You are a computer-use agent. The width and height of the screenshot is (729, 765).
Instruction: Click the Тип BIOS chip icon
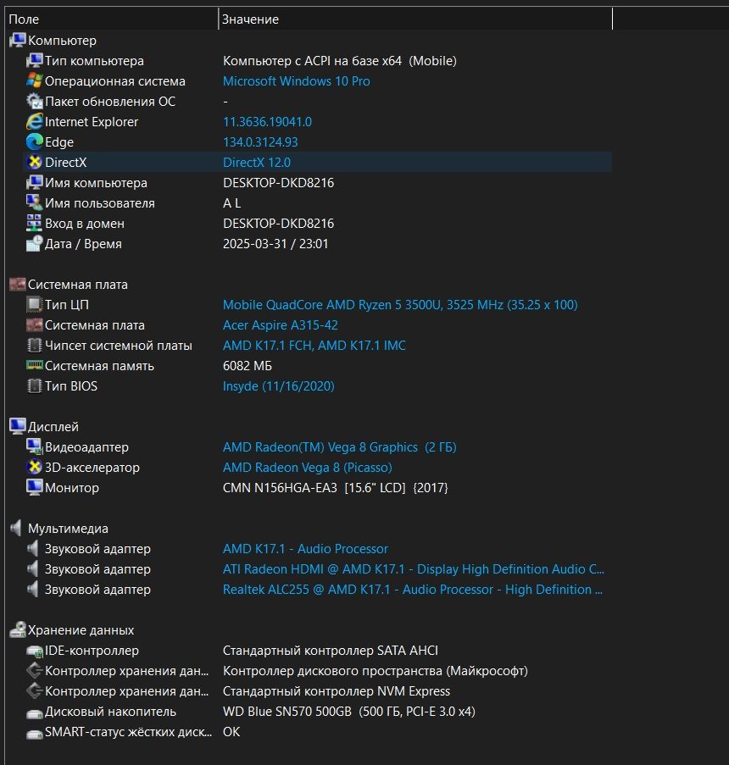(x=35, y=386)
